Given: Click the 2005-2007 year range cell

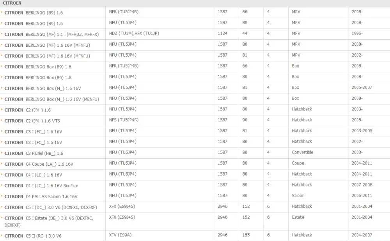Looking at the screenshot, I should point(362,87).
